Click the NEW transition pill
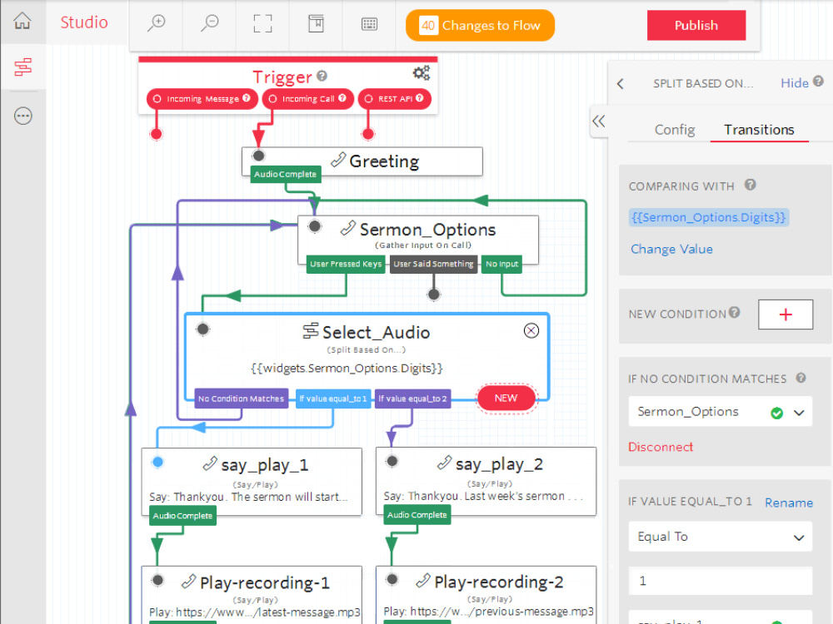 coord(506,398)
